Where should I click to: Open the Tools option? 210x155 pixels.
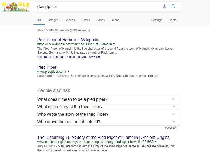[x=173, y=20]
